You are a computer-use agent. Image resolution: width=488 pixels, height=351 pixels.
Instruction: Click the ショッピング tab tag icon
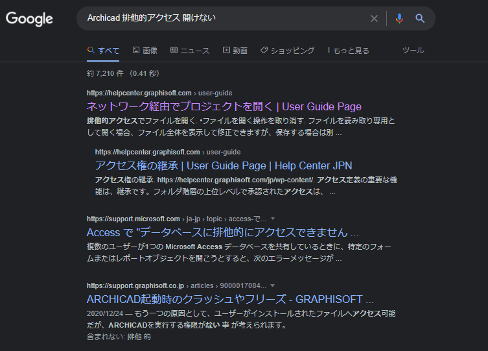264,50
